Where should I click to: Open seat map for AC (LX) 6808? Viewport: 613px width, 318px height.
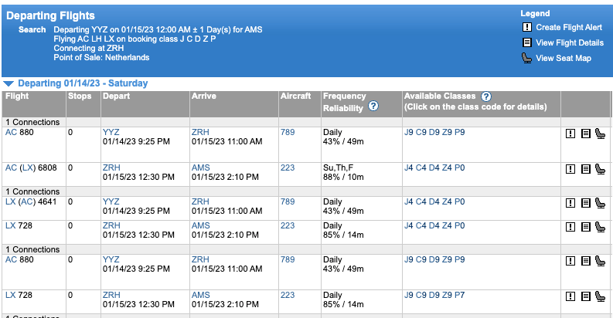click(x=600, y=169)
